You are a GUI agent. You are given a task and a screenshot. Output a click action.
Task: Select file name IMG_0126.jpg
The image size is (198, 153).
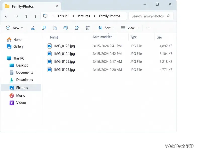pyautogui.click(x=65, y=70)
